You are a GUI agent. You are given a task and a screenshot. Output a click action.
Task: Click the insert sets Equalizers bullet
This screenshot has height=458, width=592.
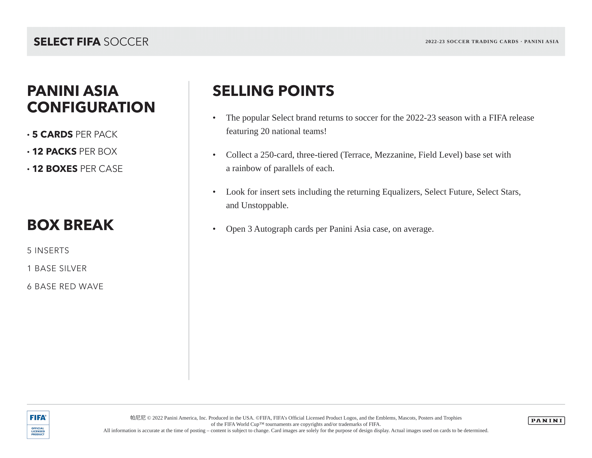click(x=367, y=199)
